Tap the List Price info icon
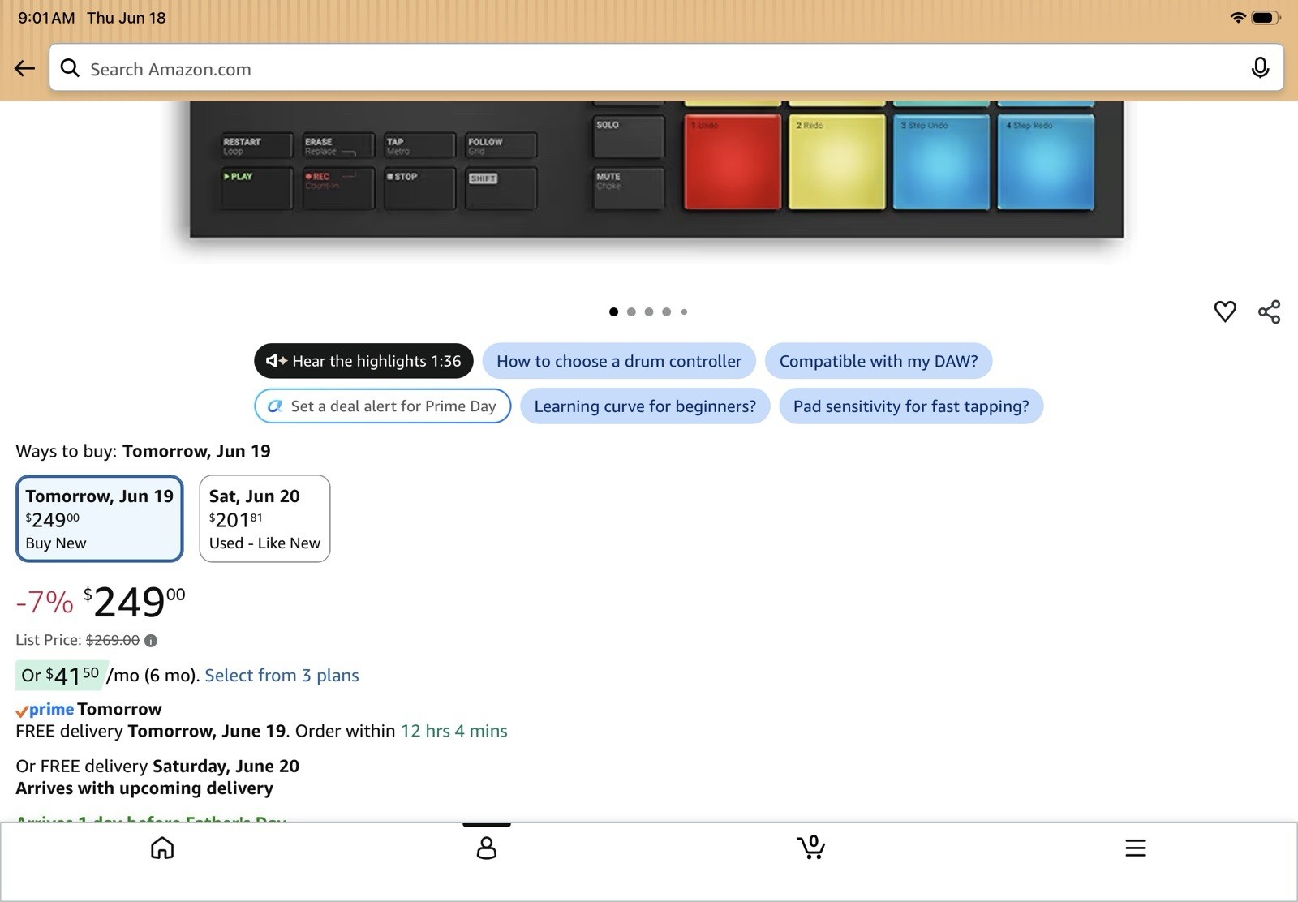This screenshot has height=902, width=1298. point(151,641)
